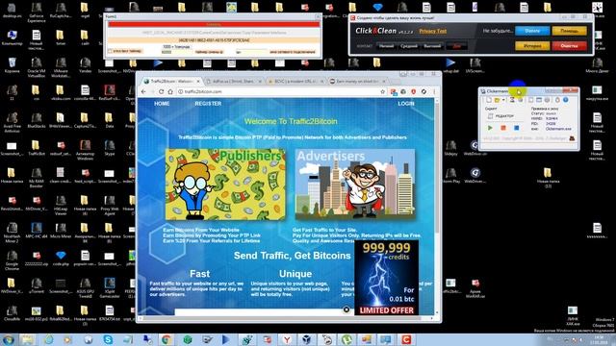The width and height of the screenshot is (616, 346).
Task: Open HOME in the site navigation
Action: [x=162, y=104]
